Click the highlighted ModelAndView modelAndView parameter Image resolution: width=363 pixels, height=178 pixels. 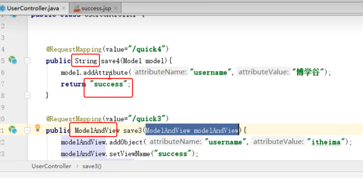tap(192, 131)
